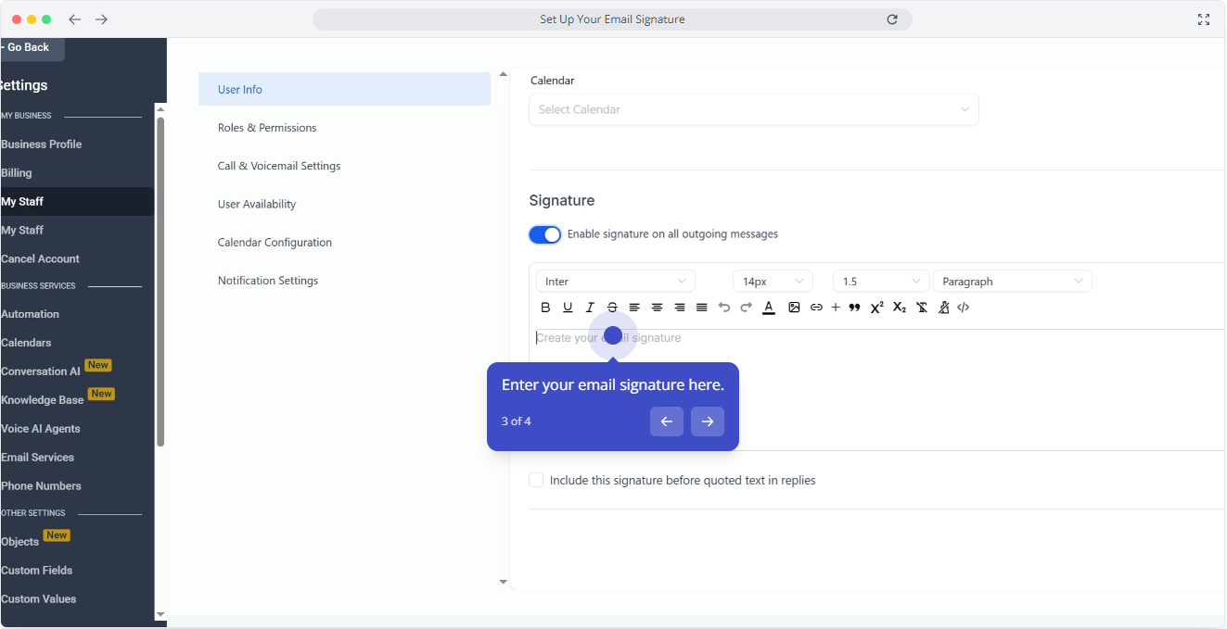The image size is (1227, 629).
Task: Click the browser address bar title
Action: click(612, 19)
